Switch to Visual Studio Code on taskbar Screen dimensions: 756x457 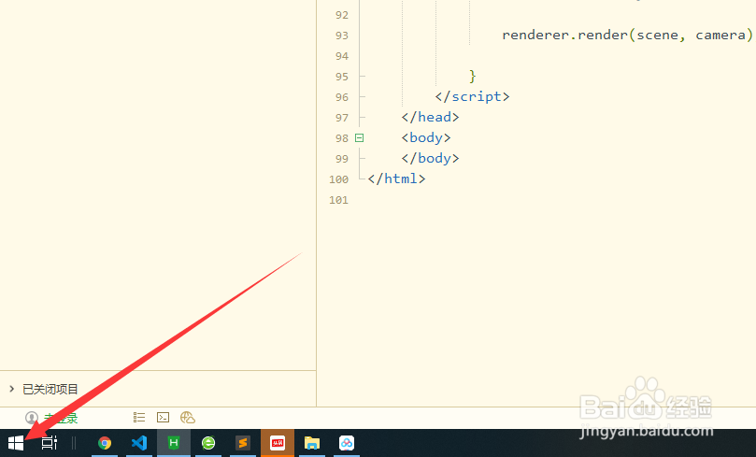point(139,443)
